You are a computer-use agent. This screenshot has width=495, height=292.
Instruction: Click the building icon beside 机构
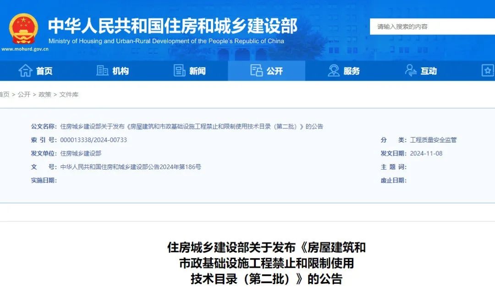[102, 71]
